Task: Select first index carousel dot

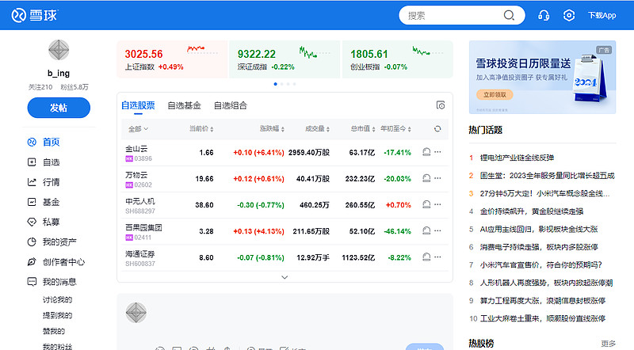Action: click(x=275, y=84)
